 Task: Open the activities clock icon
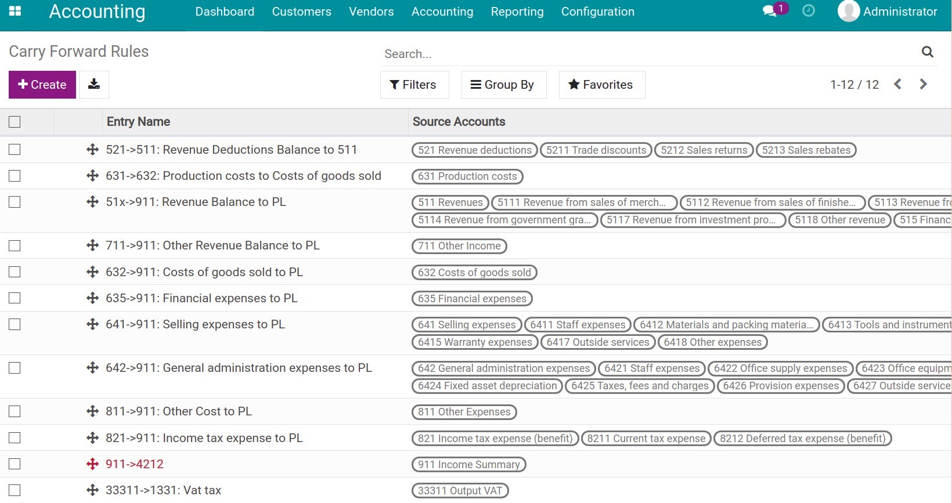(x=808, y=11)
